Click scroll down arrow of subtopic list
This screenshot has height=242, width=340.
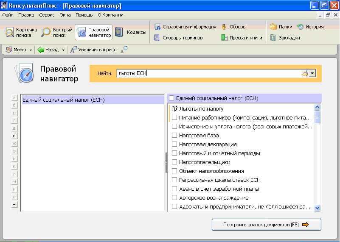(317, 208)
